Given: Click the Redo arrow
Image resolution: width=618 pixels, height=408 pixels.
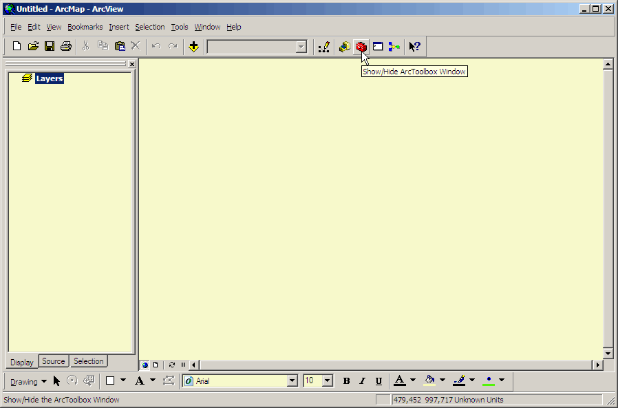Looking at the screenshot, I should 173,47.
